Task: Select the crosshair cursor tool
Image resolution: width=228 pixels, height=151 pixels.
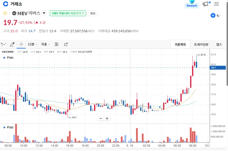Action: click(21, 44)
